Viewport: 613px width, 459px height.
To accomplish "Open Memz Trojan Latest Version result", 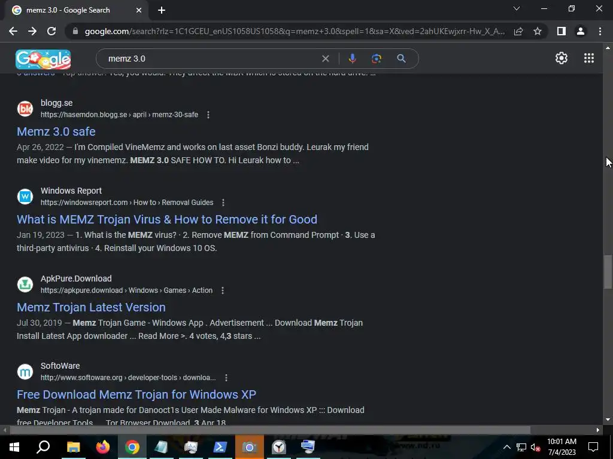I will (91, 307).
